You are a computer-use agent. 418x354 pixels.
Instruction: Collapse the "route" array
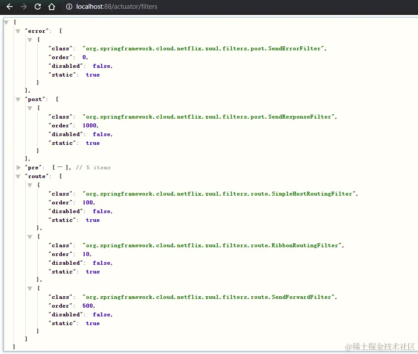point(18,176)
